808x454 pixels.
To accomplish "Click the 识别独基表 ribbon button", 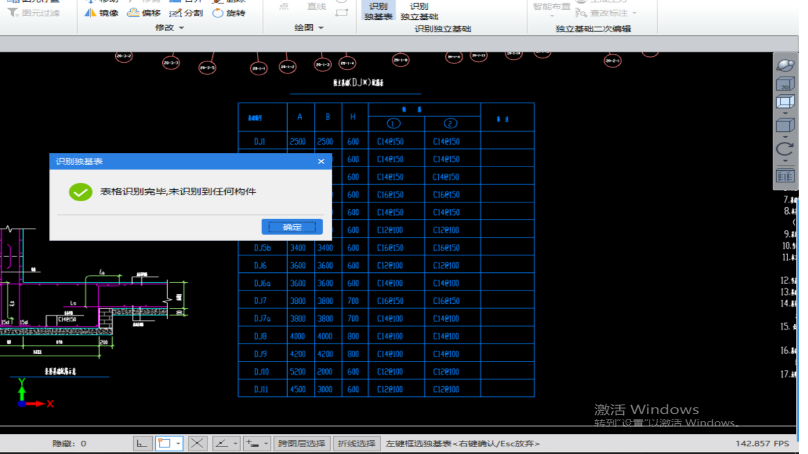I will tap(378, 11).
